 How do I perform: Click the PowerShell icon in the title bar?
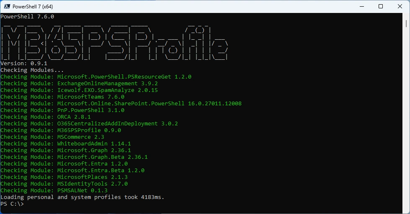pos(6,6)
